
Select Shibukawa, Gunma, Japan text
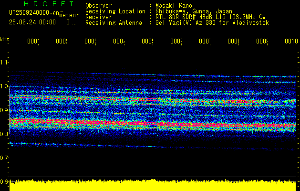point(194,11)
